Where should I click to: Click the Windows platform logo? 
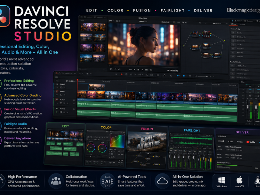click(x=222, y=180)
